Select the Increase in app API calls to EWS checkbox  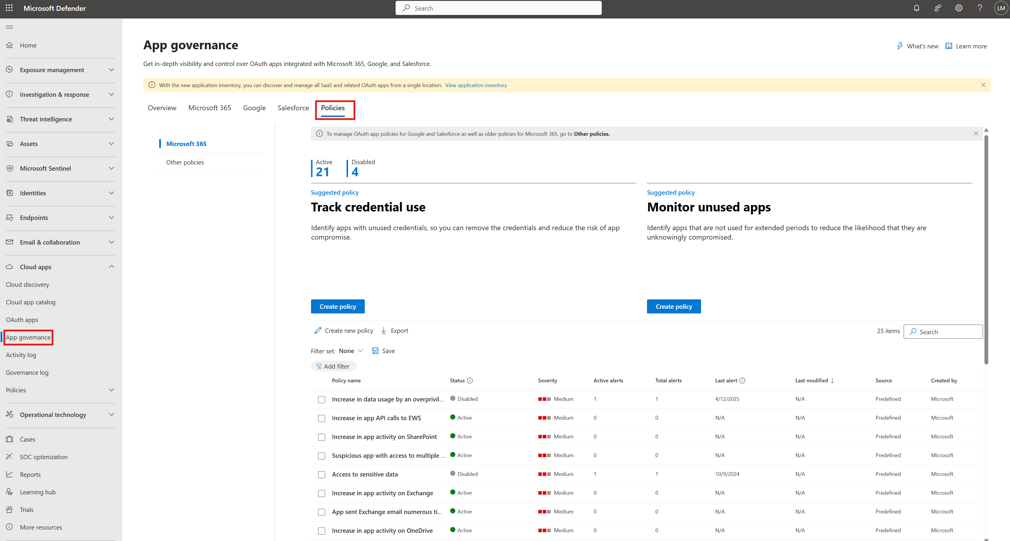[322, 418]
